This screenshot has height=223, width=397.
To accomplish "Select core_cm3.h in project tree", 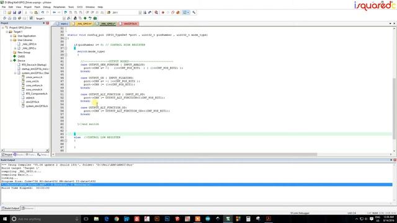I will (30, 81).
